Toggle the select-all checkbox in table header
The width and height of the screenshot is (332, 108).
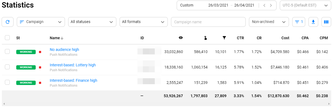(x=7, y=38)
